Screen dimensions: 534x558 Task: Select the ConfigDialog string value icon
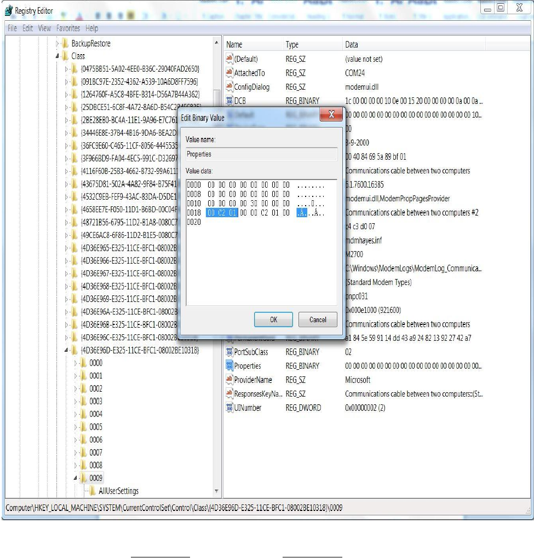(x=229, y=87)
